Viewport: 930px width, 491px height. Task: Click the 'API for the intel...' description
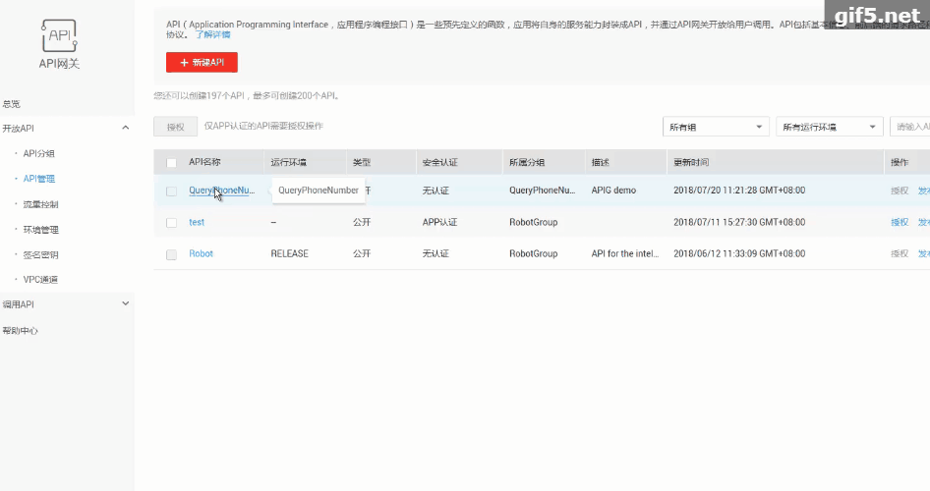coord(624,253)
